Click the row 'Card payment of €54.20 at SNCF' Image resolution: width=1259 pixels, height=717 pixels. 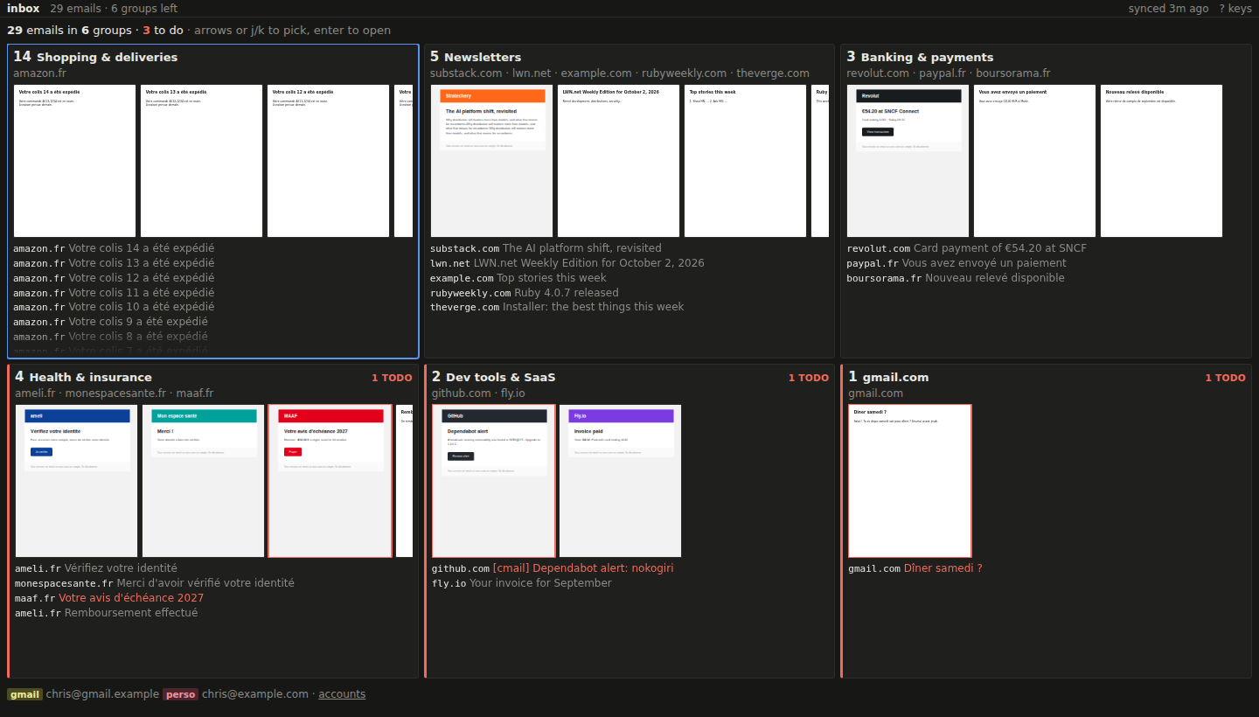tap(1046, 248)
